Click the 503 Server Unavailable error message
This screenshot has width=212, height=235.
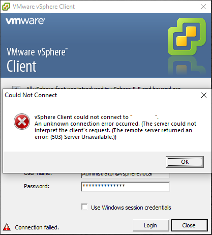click(x=115, y=127)
